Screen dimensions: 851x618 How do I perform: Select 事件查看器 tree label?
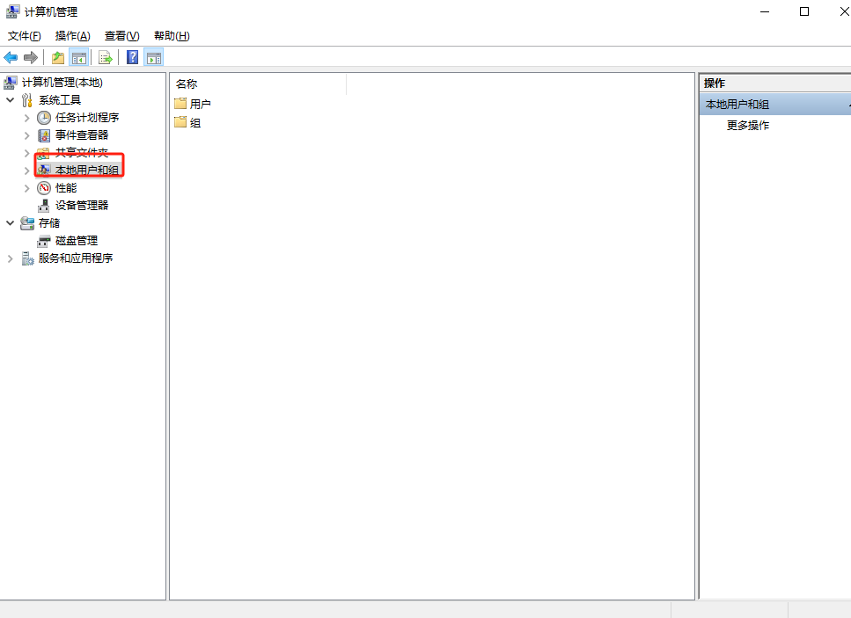coord(82,135)
